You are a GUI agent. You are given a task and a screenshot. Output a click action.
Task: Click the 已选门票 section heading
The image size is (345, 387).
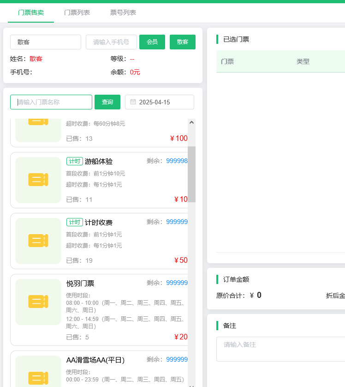point(236,39)
